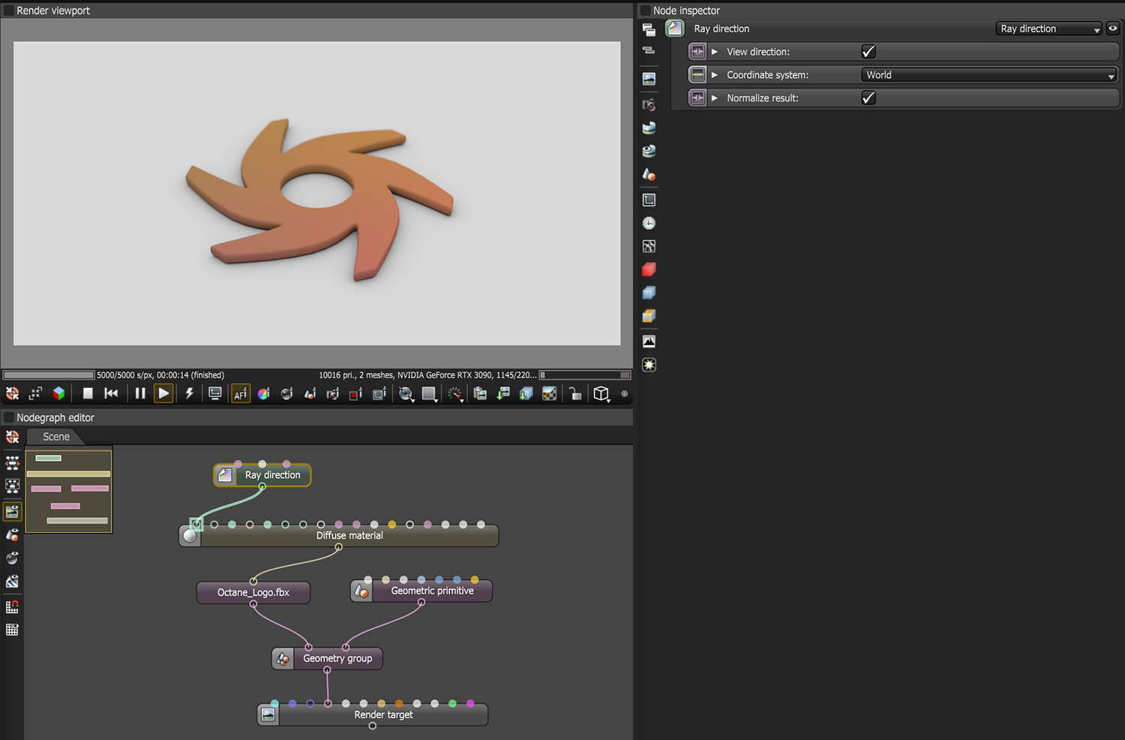Click the imager mountain icon in inspector sidebar
The image size is (1125, 740).
649,341
